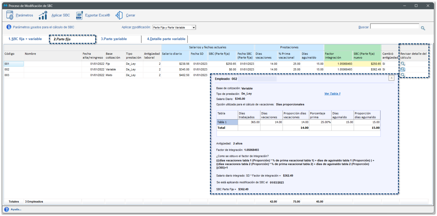Review calculation detail for employee 001
The height and width of the screenshot is (216, 437).
click(x=403, y=64)
